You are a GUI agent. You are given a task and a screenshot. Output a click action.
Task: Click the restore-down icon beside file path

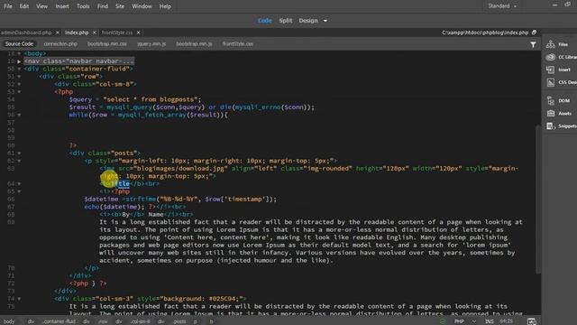pyautogui.click(x=534, y=32)
